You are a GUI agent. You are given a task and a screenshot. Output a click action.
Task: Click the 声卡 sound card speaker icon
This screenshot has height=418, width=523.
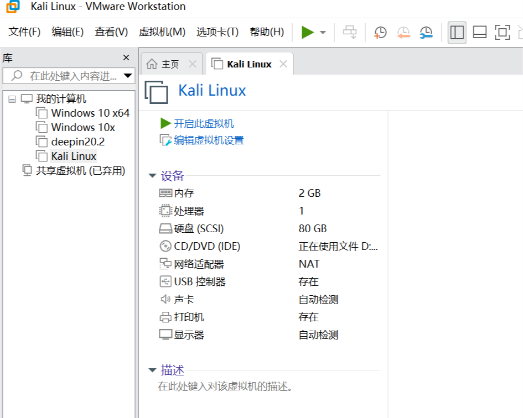(x=165, y=299)
